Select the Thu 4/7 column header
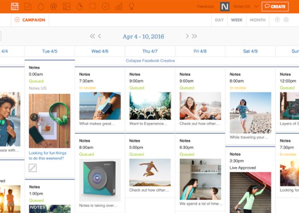Screen dimensions: 299x213 pyautogui.click(x=150, y=51)
